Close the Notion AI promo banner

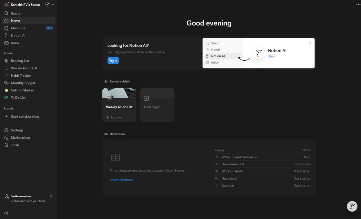[x=310, y=43]
